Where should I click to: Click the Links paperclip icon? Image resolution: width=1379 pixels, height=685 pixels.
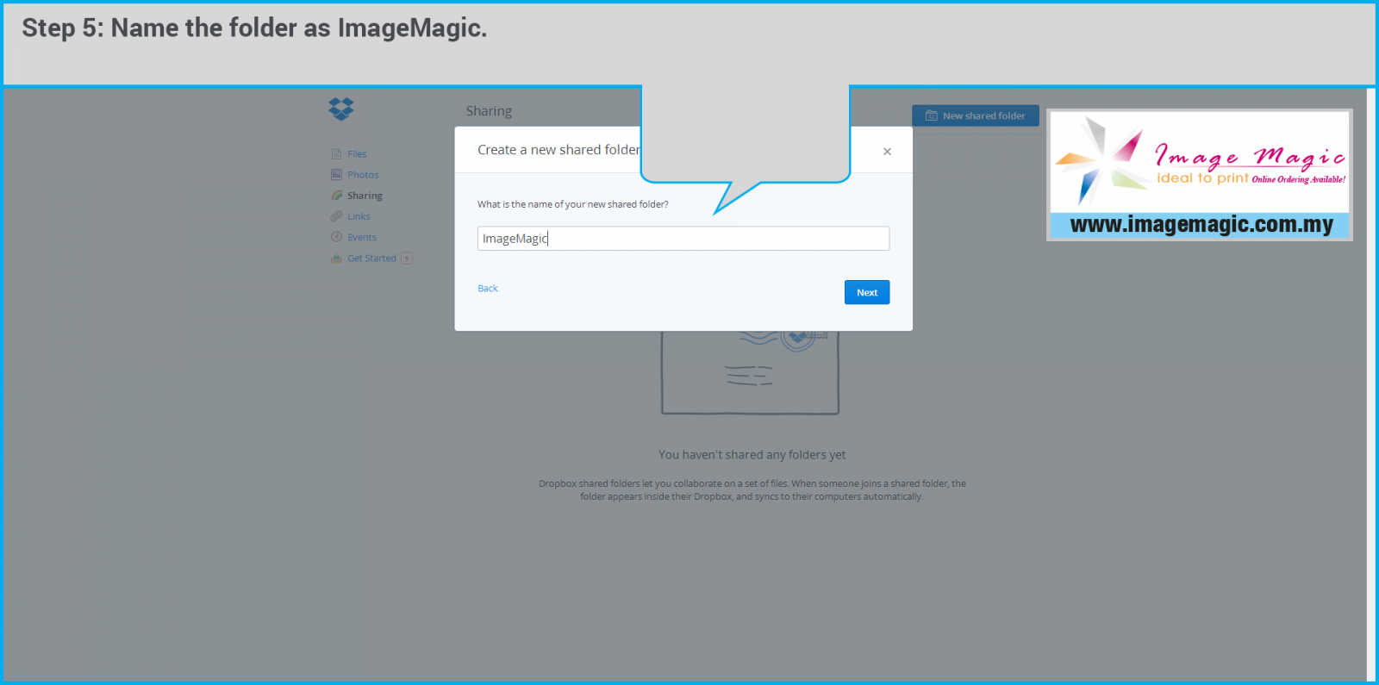[x=336, y=216]
